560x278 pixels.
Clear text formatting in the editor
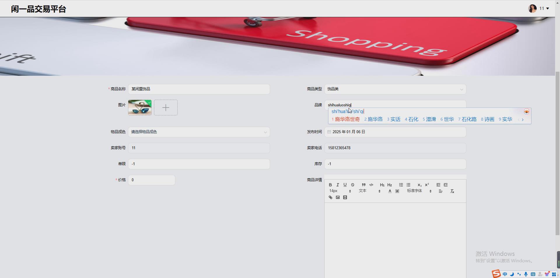(452, 191)
